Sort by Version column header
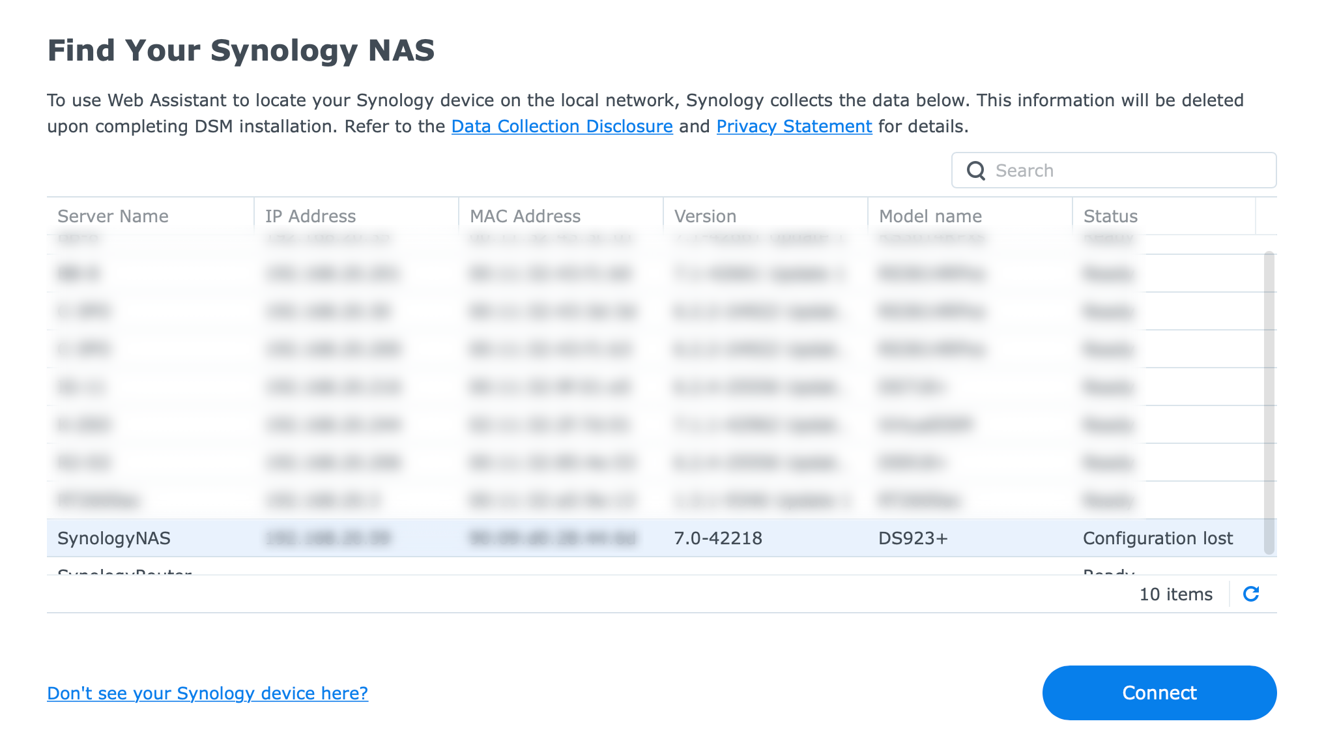The image size is (1324, 747). tap(766, 216)
